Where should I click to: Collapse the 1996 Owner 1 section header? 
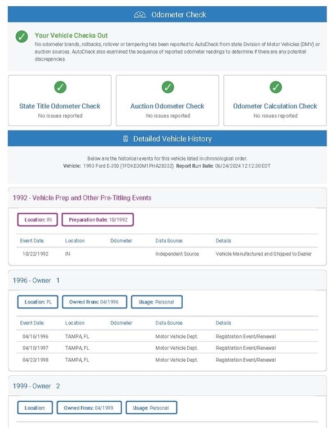167,280
